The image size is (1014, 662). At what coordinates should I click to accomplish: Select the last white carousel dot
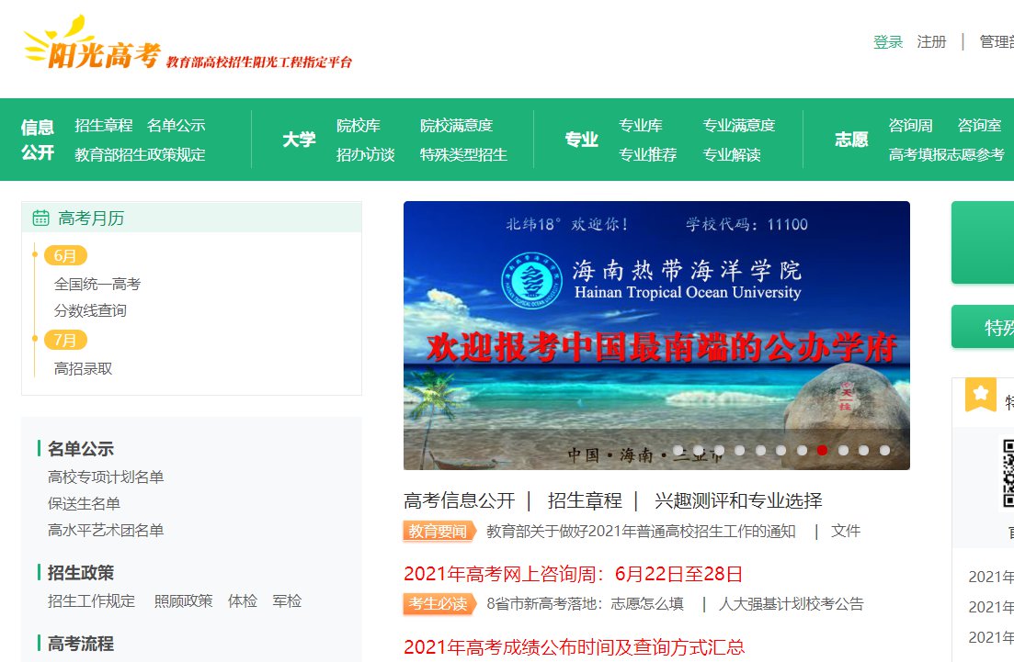click(884, 450)
